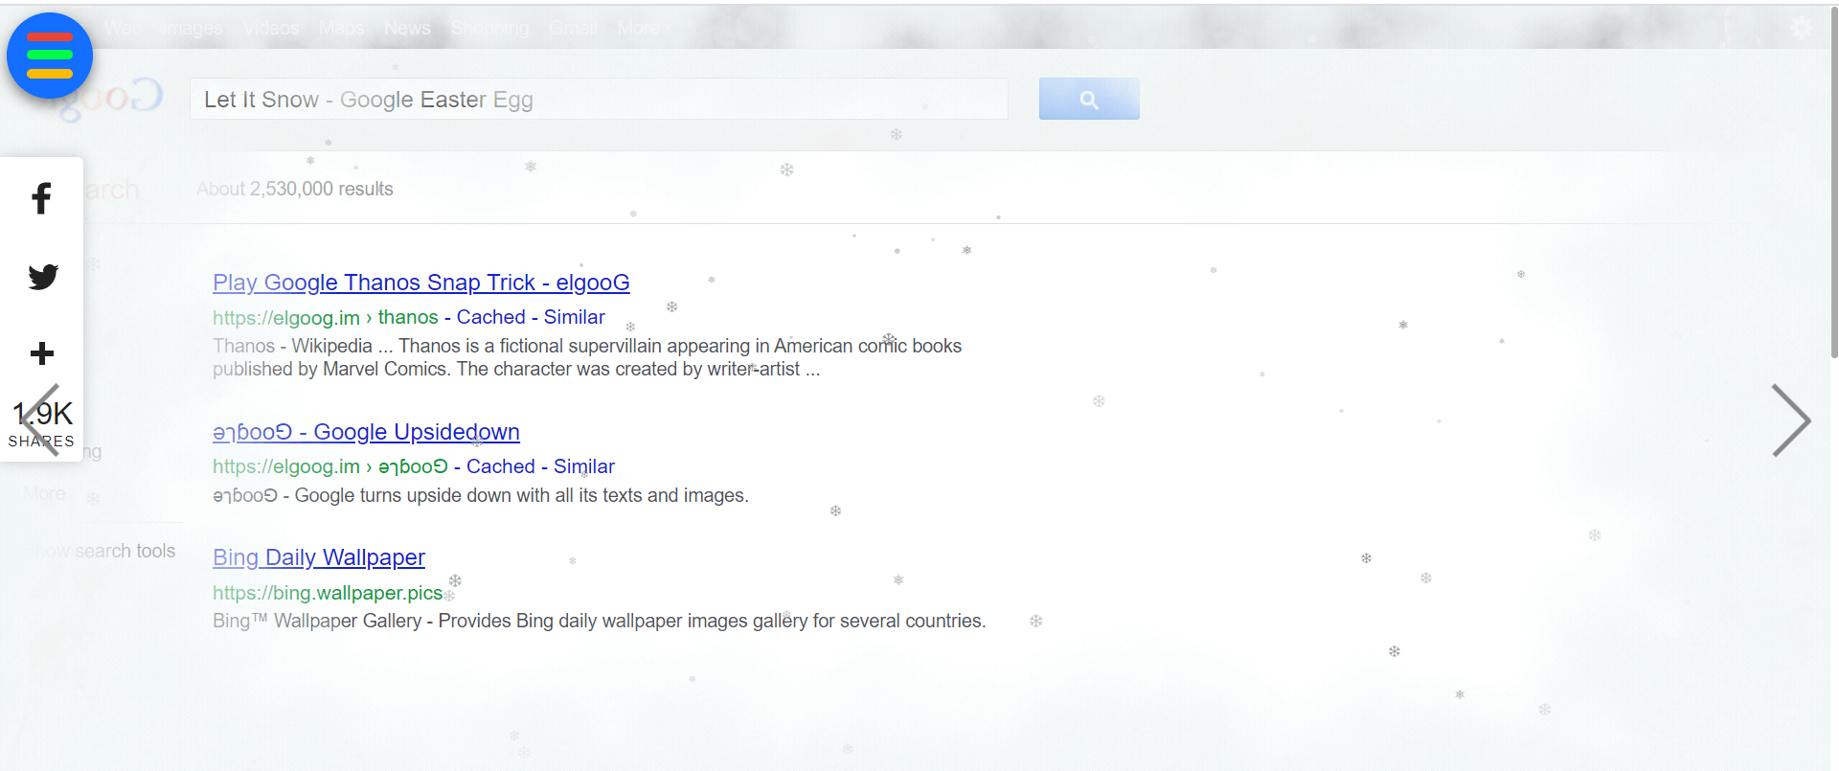
Task: Click the Thanos Wikipedia description snippet
Action: pyautogui.click(x=587, y=357)
